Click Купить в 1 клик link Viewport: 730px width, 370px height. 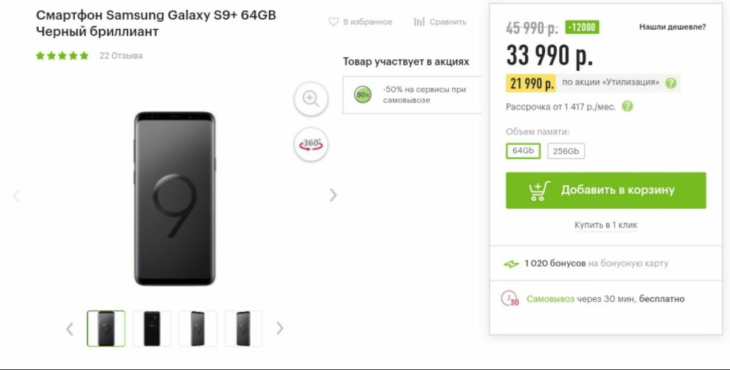pos(606,225)
